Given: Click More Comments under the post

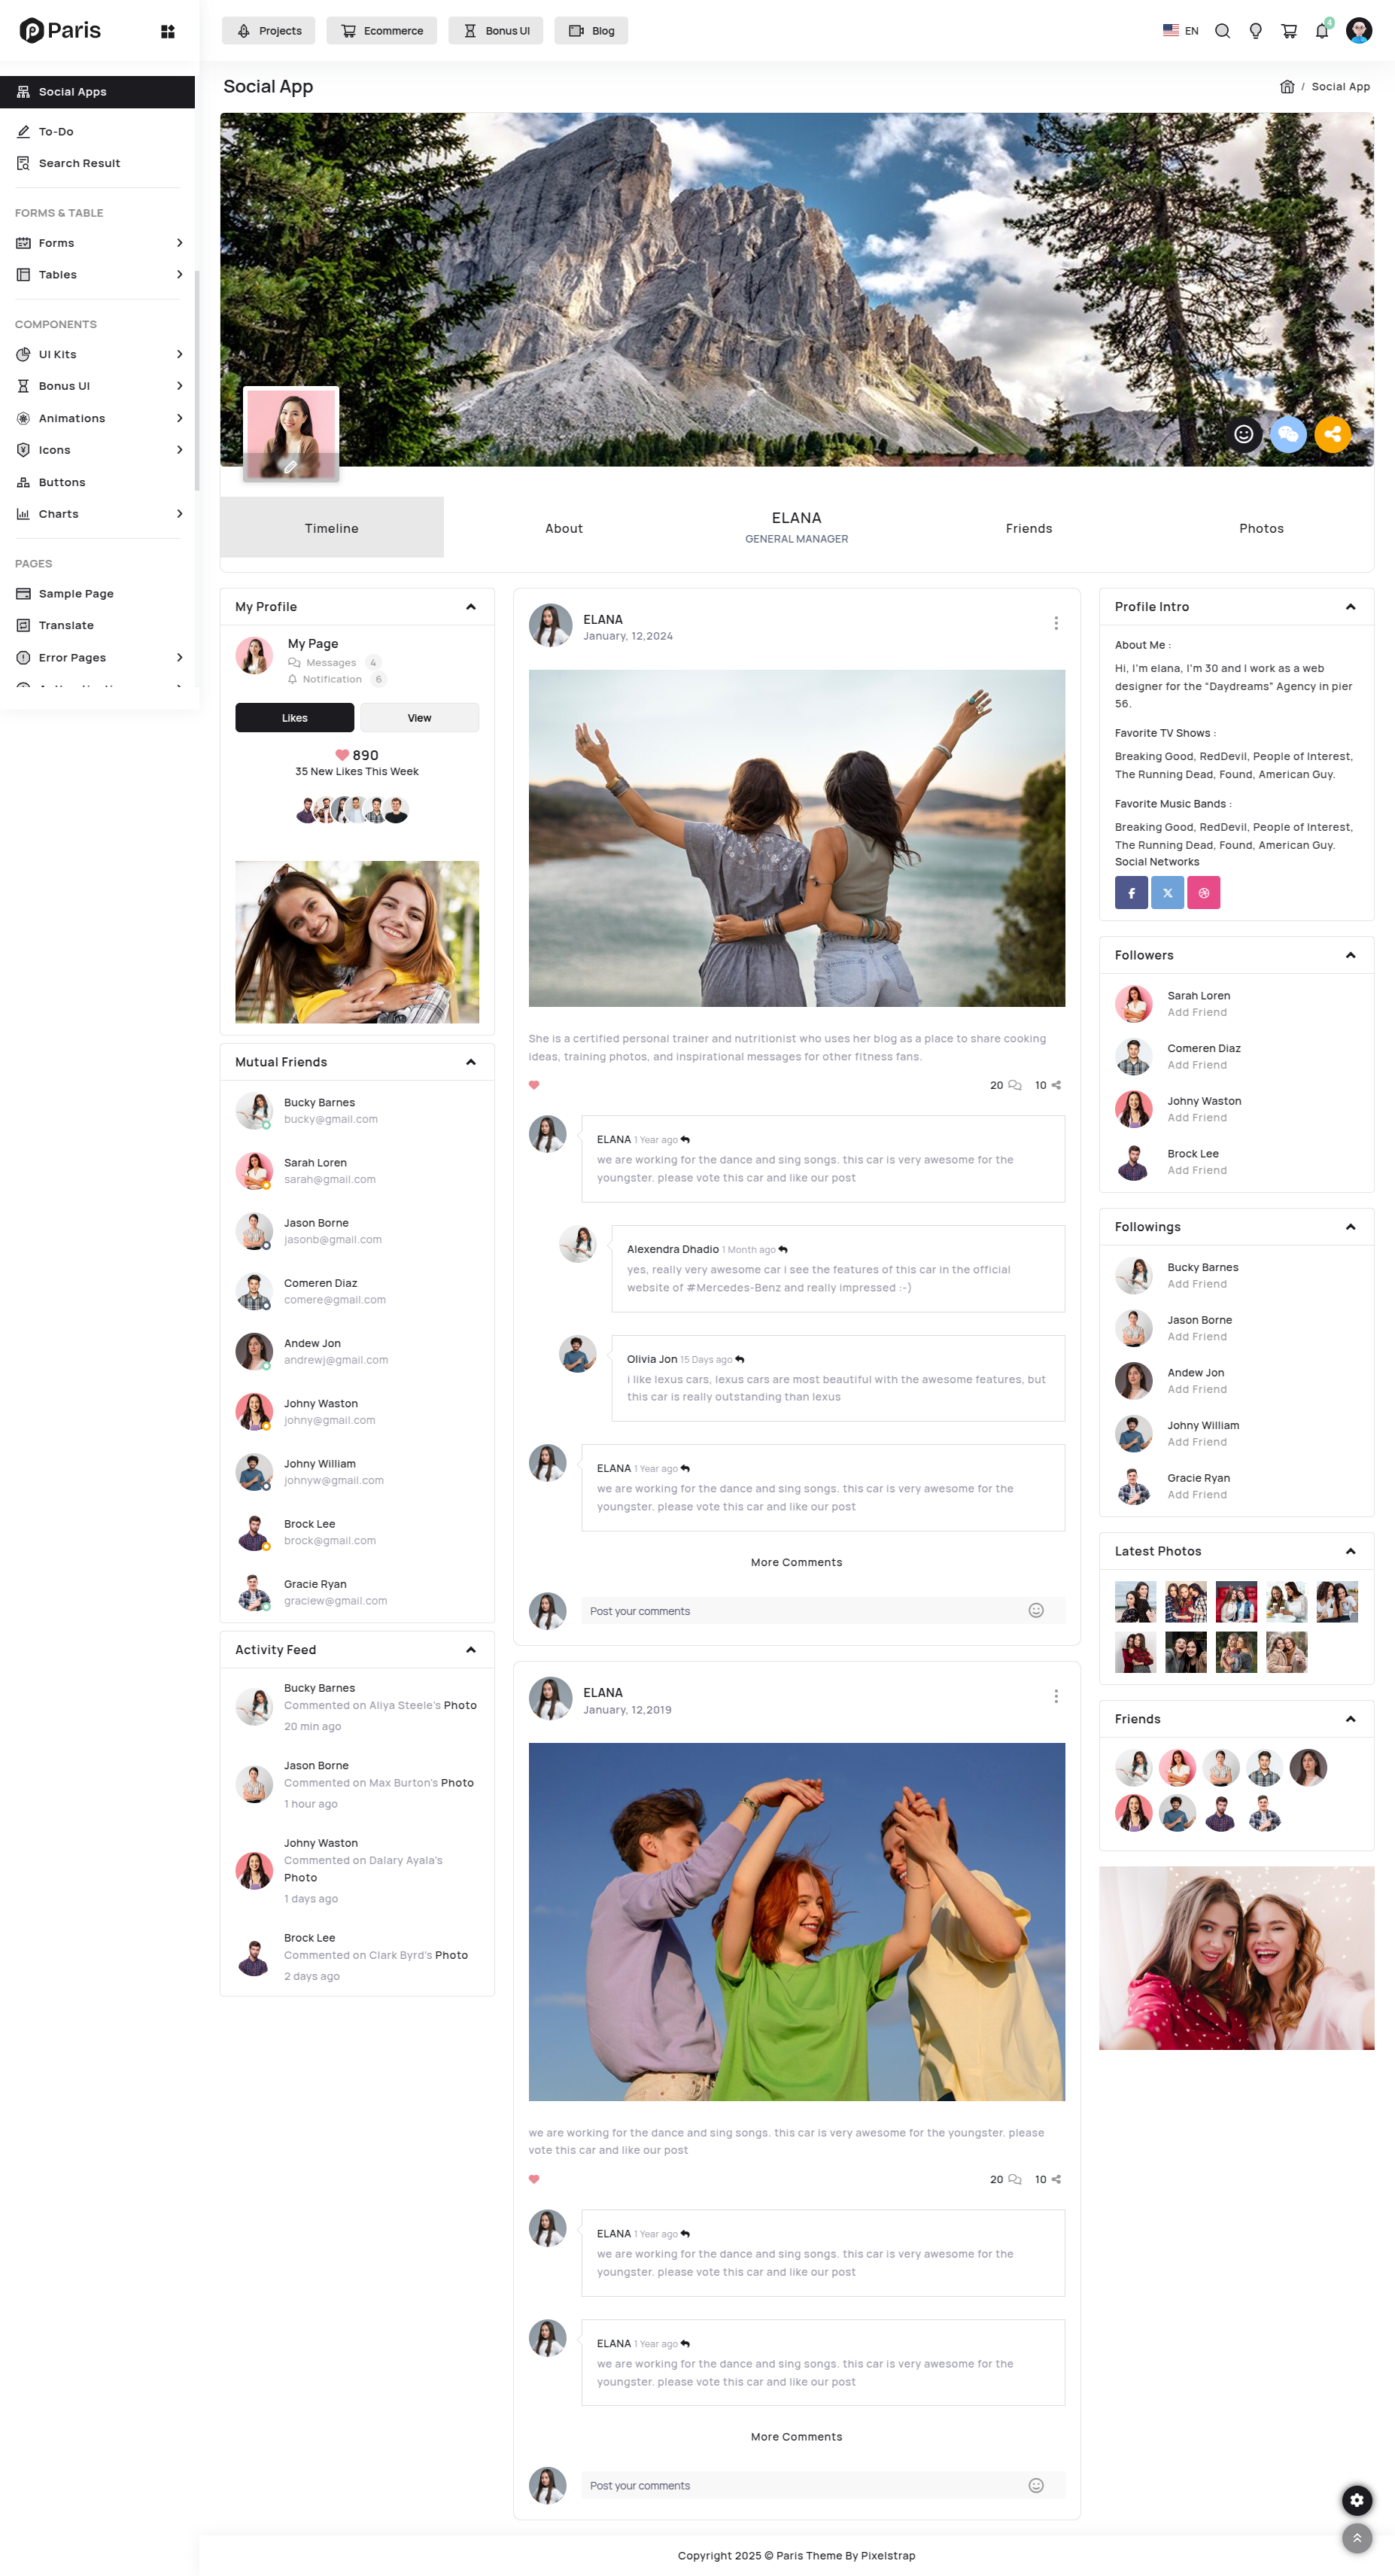Looking at the screenshot, I should [796, 1561].
